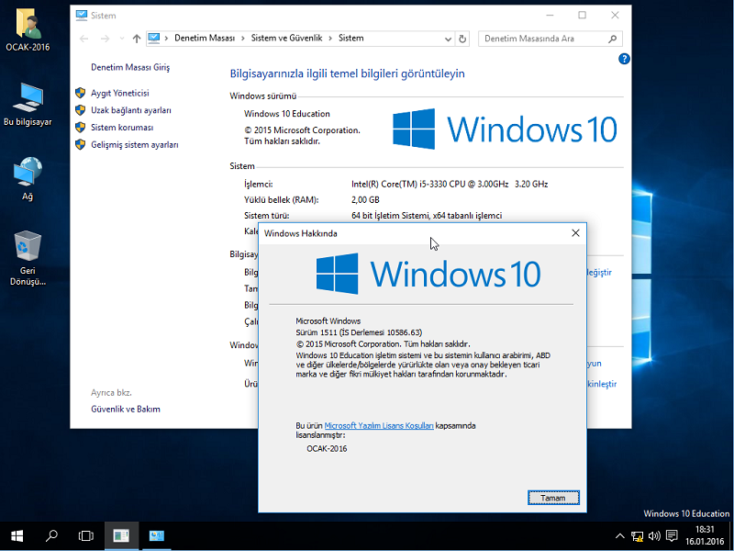
Task: Open Sistem koruması link
Action: [x=122, y=128]
